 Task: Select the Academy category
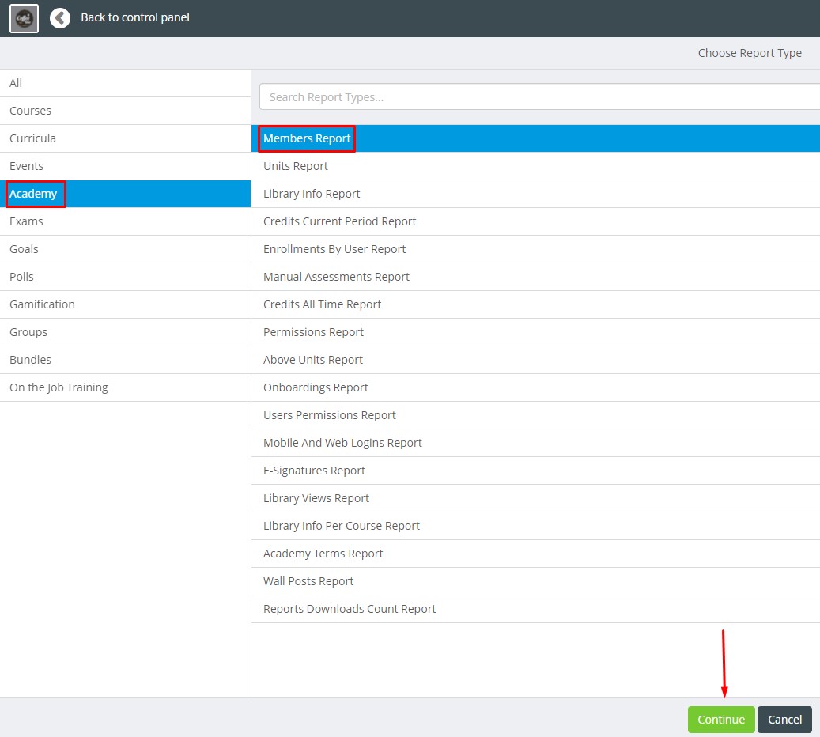pyautogui.click(x=125, y=194)
